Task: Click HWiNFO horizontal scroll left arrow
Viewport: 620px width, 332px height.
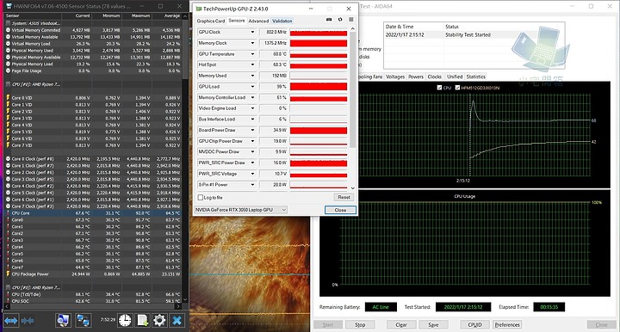Action: [6, 306]
